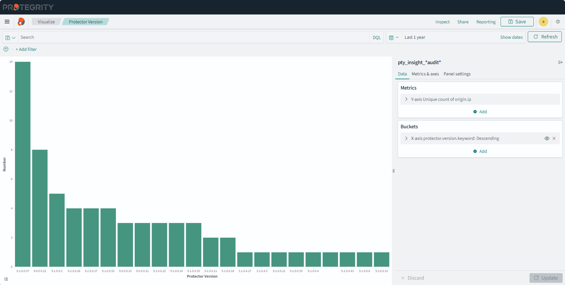
Task: Switch to Metrics & axes tab
Action: tap(425, 74)
